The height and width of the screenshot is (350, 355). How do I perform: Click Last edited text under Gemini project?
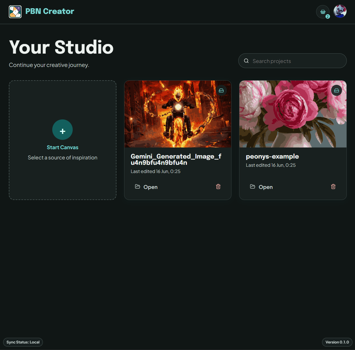pyautogui.click(x=156, y=171)
